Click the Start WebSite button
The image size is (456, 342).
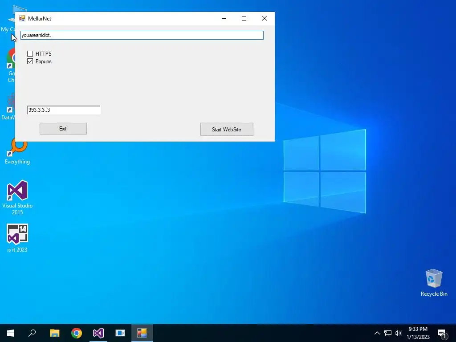coord(227,130)
